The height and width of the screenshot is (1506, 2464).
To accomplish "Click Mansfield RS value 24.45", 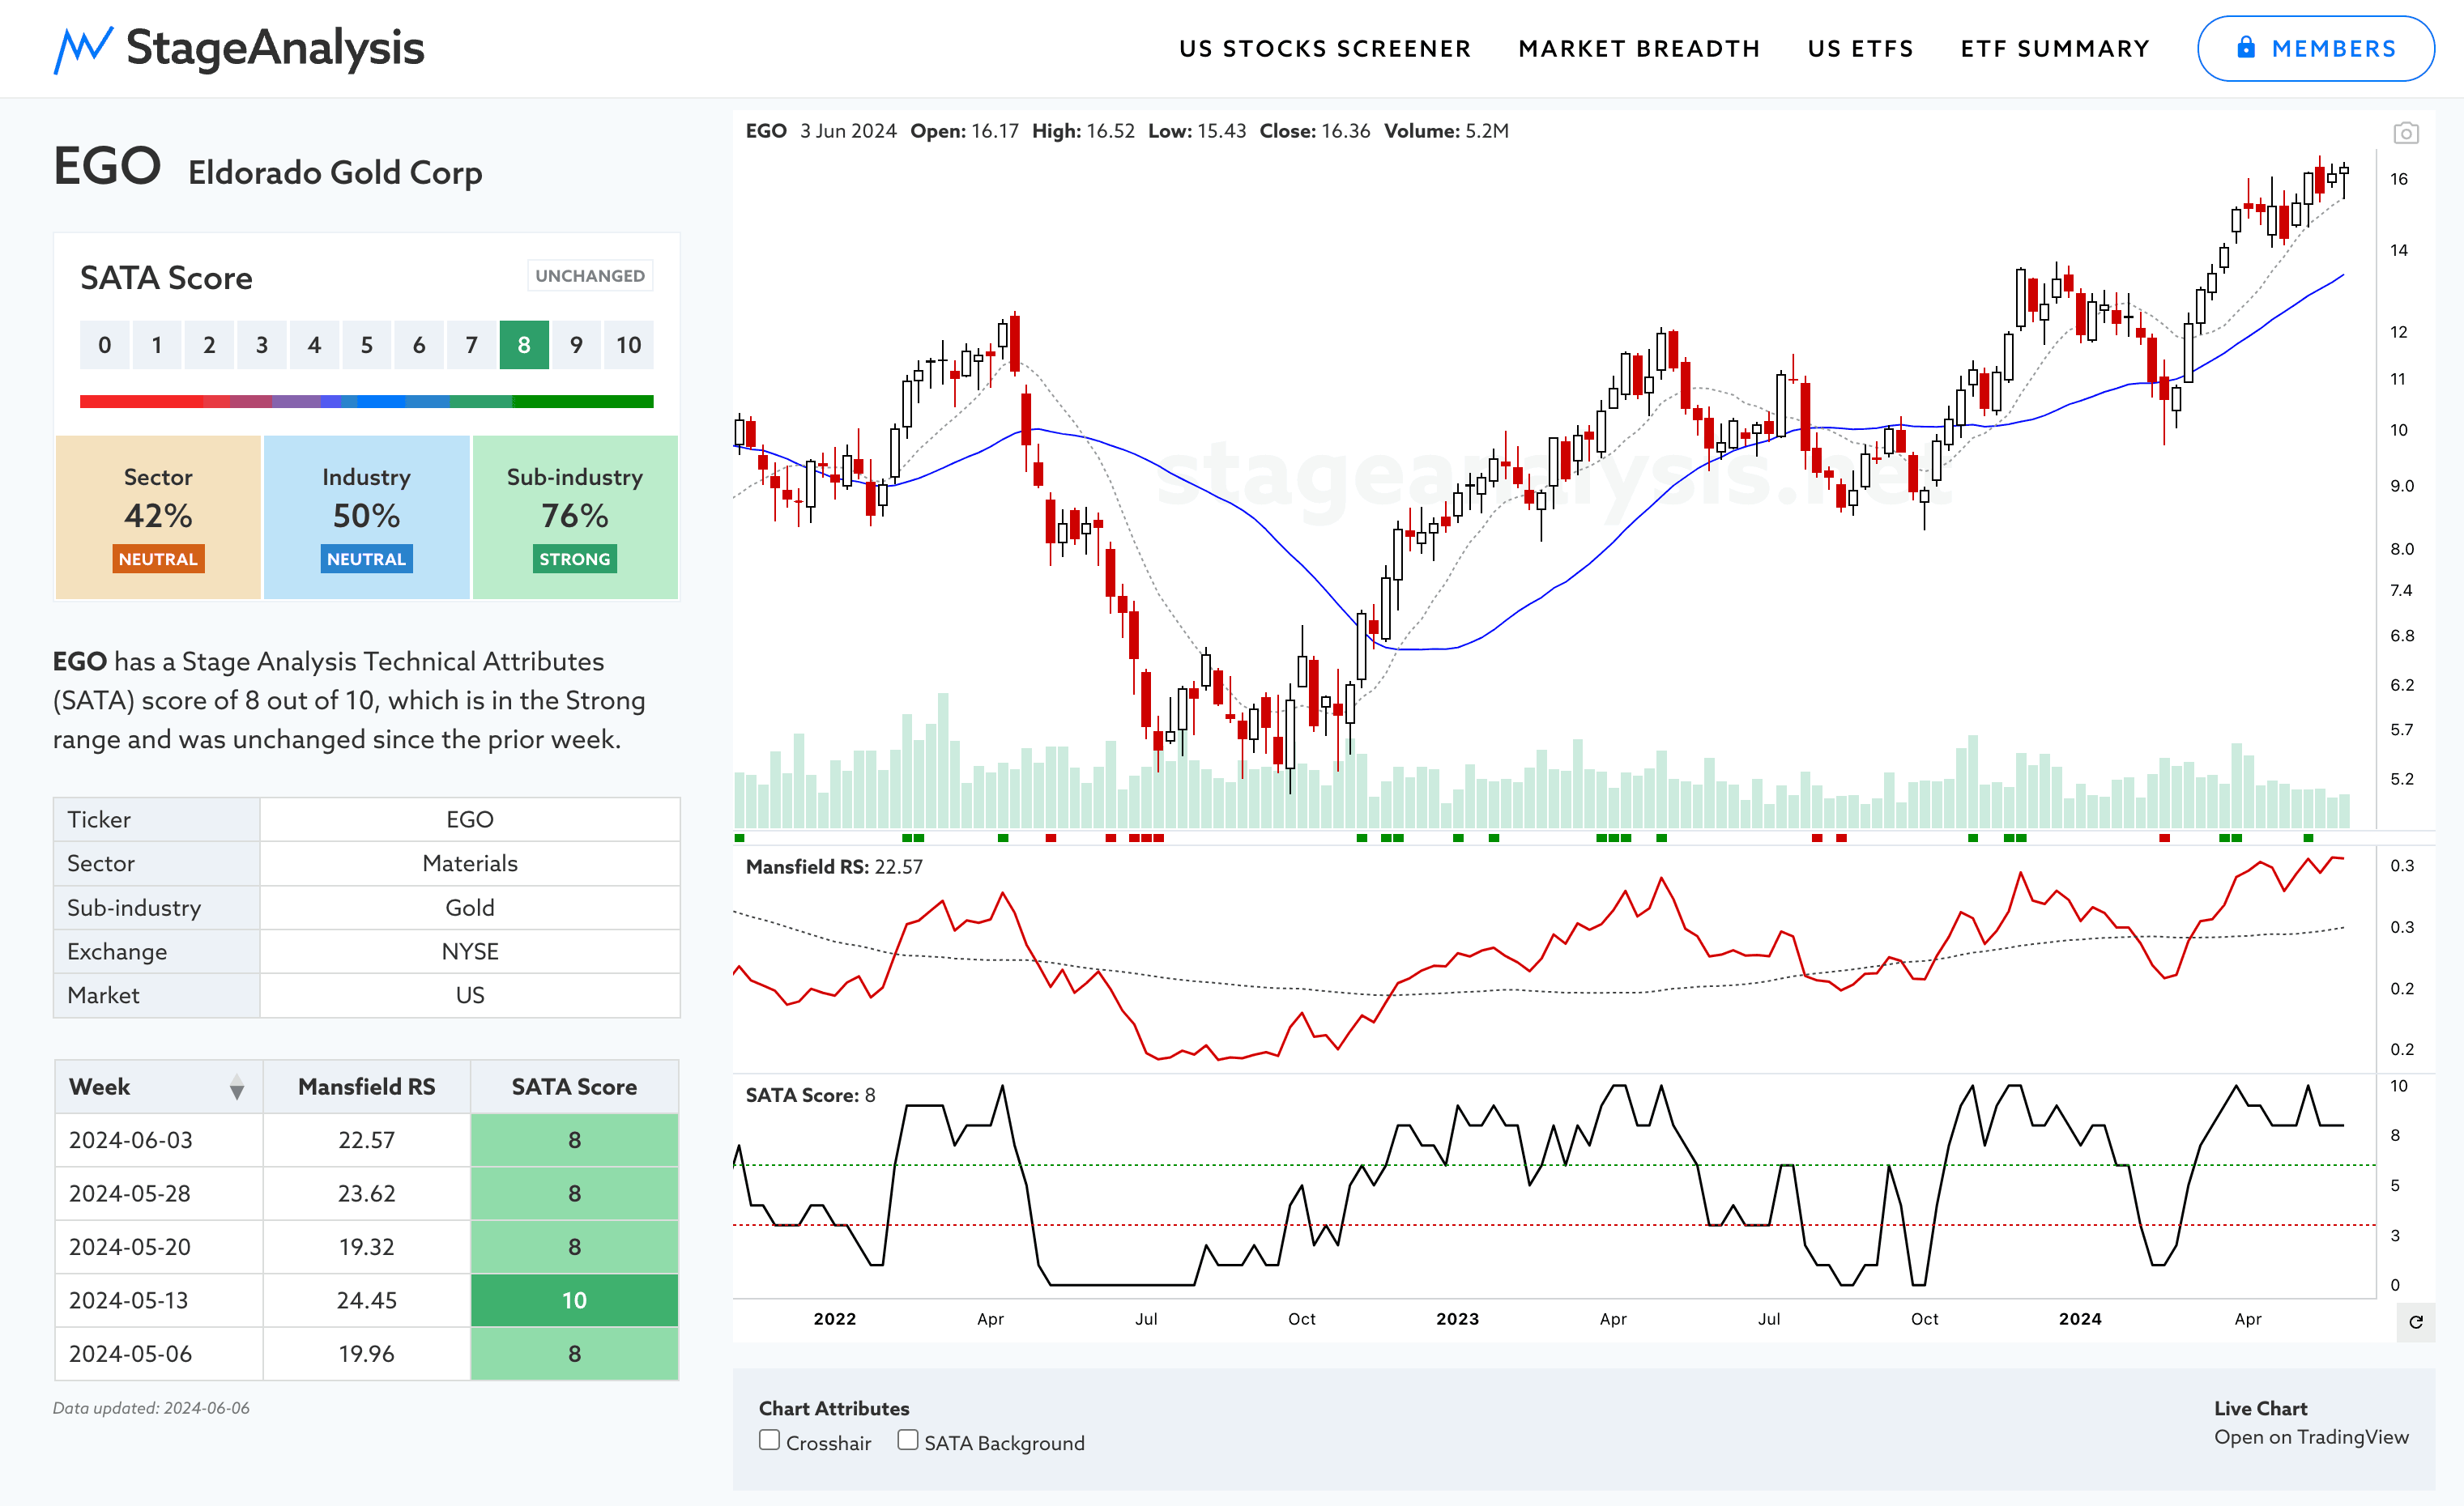I will coord(367,1300).
